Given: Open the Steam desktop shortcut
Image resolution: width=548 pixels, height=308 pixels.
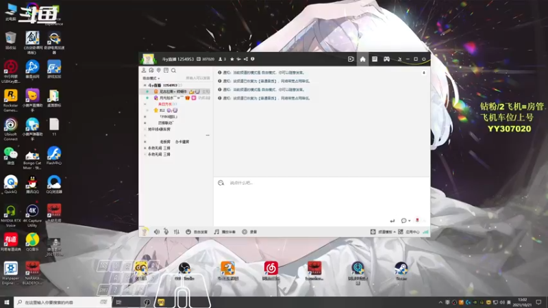Looking at the screenshot, I should 401,271.
